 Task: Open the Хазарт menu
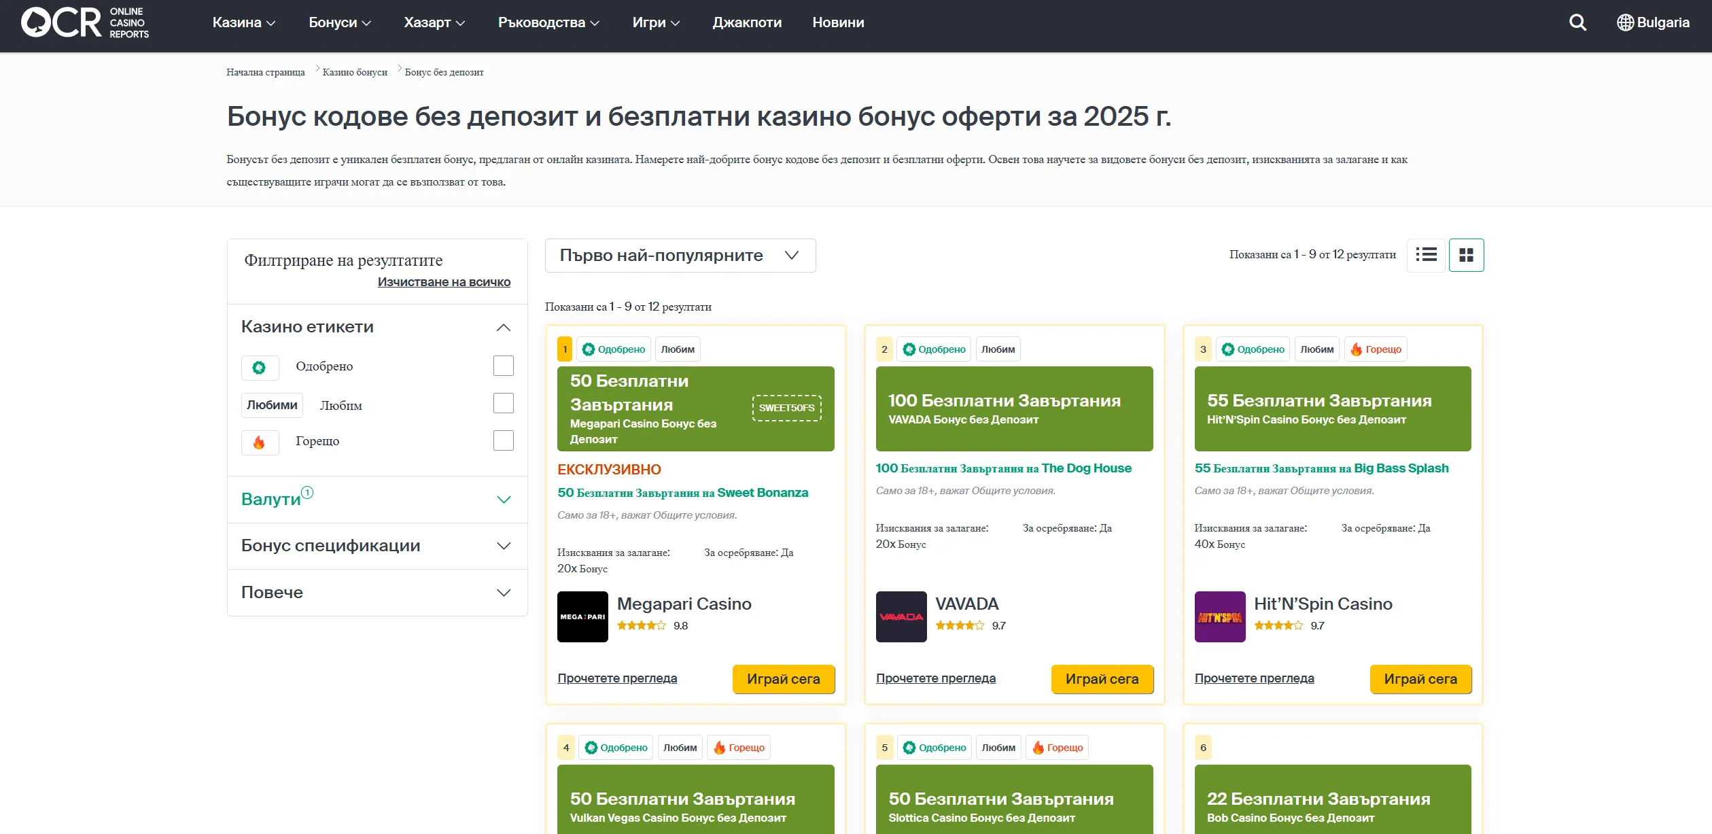(434, 22)
